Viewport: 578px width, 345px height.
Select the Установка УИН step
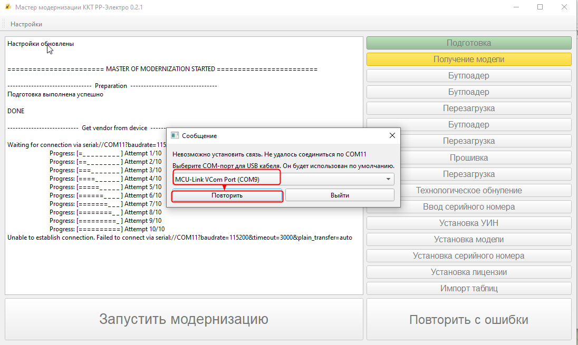coord(469,223)
